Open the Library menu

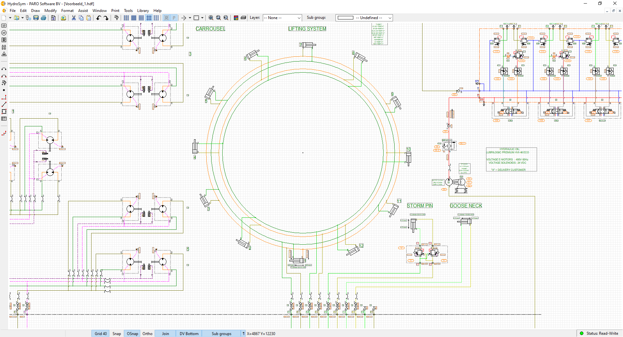143,11
